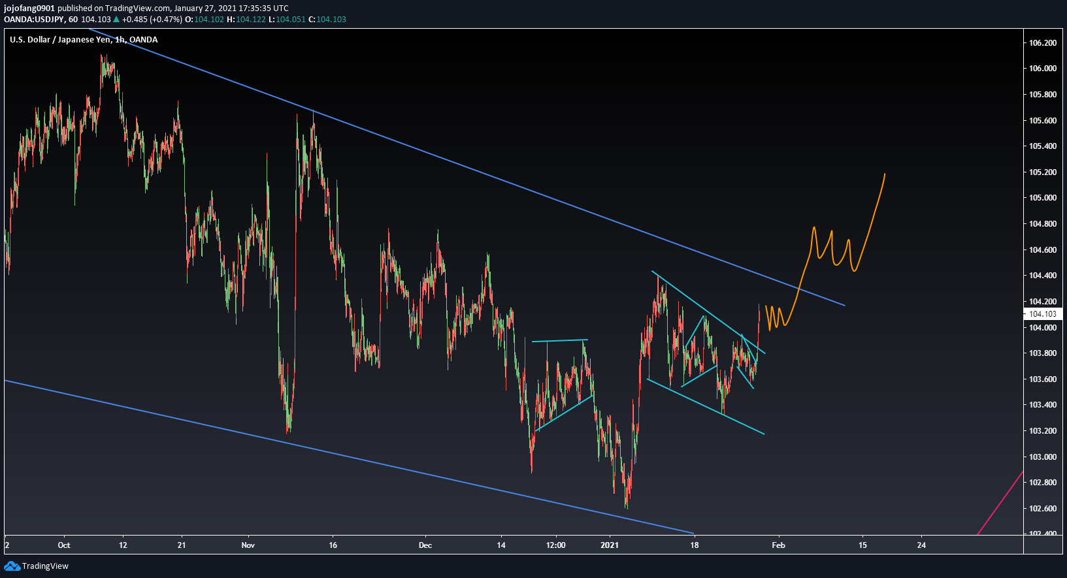Viewport: 1067px width, 578px height.
Task: Click the 18 date label on time axis
Action: (694, 545)
